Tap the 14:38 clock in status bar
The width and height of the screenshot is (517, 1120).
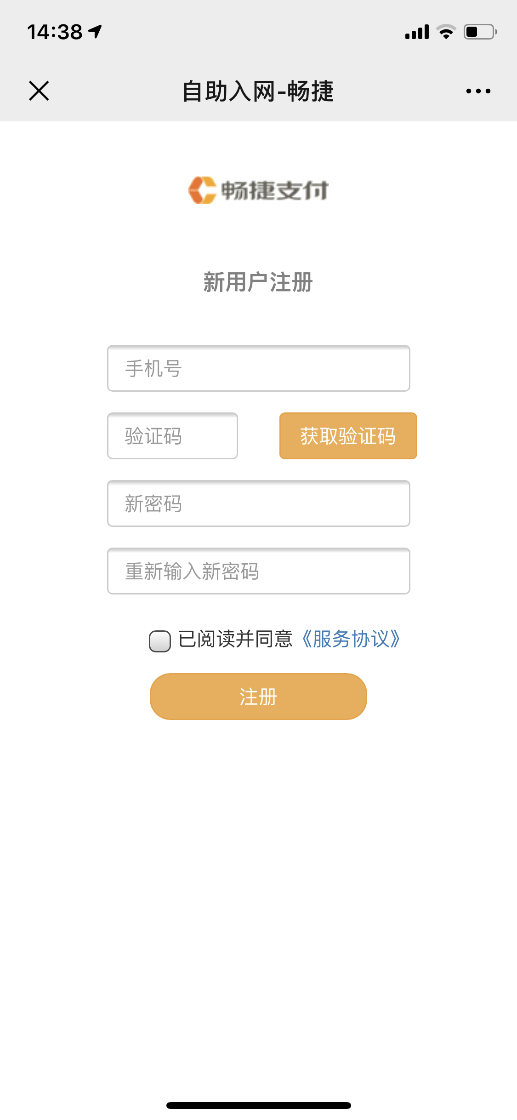[x=55, y=32]
